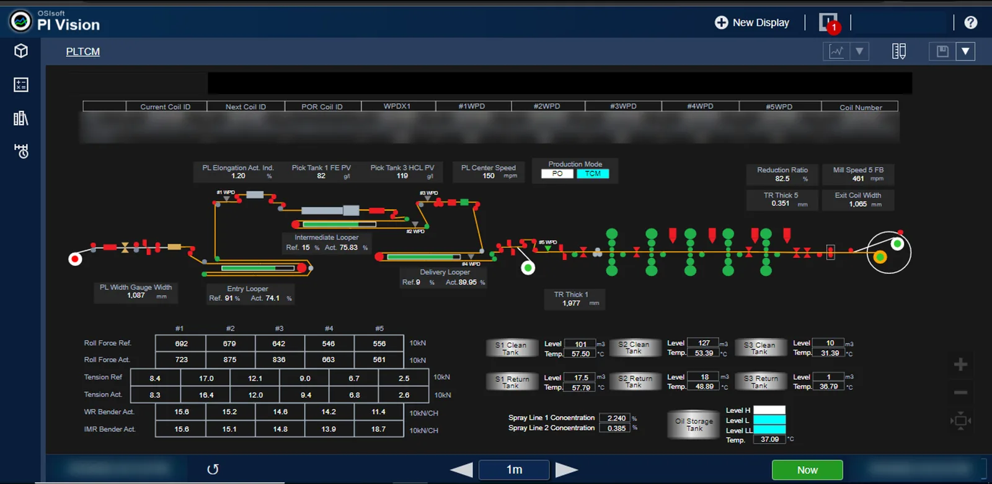
Task: Click the S2 Return Tank button
Action: tap(635, 381)
